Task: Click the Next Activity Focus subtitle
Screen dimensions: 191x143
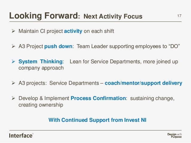Action: coord(113,16)
